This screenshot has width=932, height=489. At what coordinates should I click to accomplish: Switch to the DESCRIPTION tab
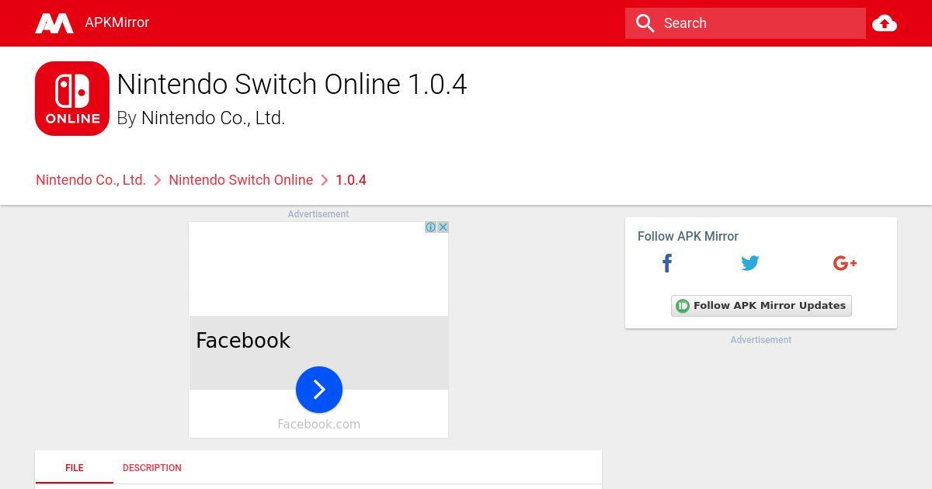click(x=152, y=468)
